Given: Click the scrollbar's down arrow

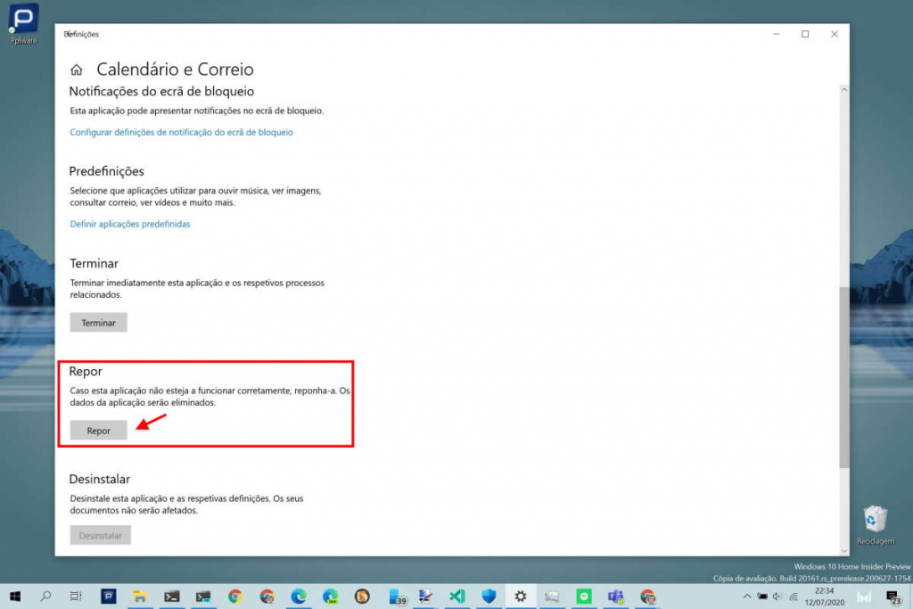Looking at the screenshot, I should coord(843,550).
